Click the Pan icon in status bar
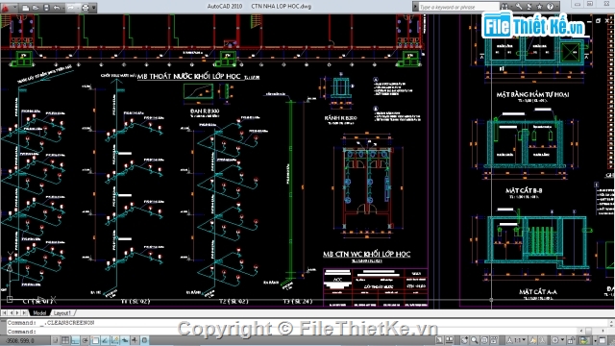Image resolution: width=615 pixels, height=346 pixels. click(464, 340)
